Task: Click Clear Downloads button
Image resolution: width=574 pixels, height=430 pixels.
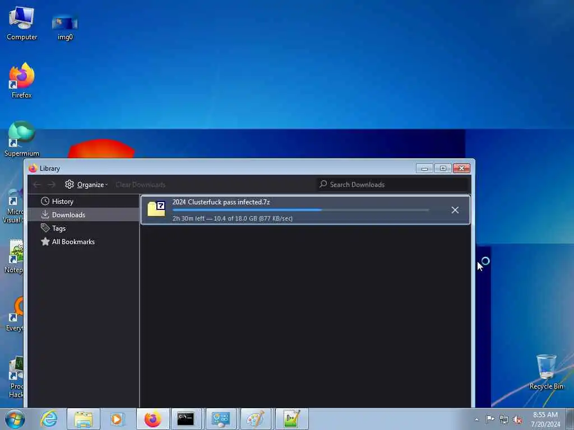Action: pyautogui.click(x=141, y=185)
